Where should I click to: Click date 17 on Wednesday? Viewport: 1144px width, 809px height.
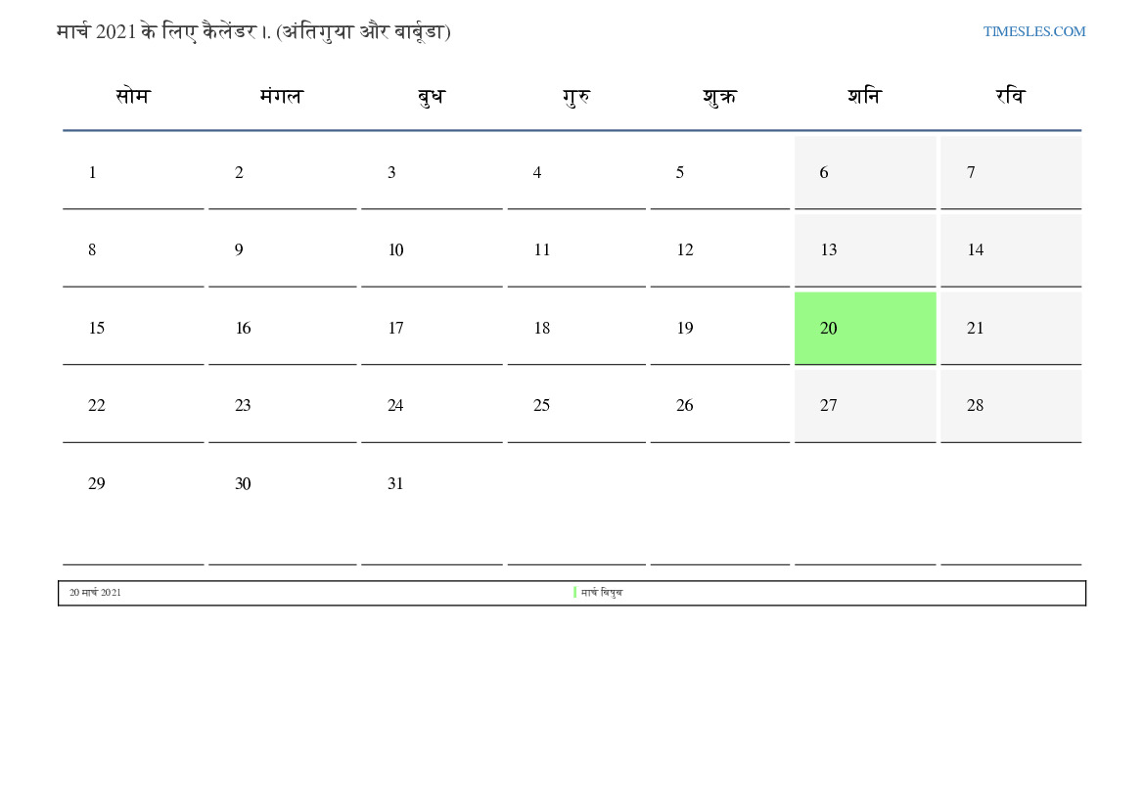(395, 329)
